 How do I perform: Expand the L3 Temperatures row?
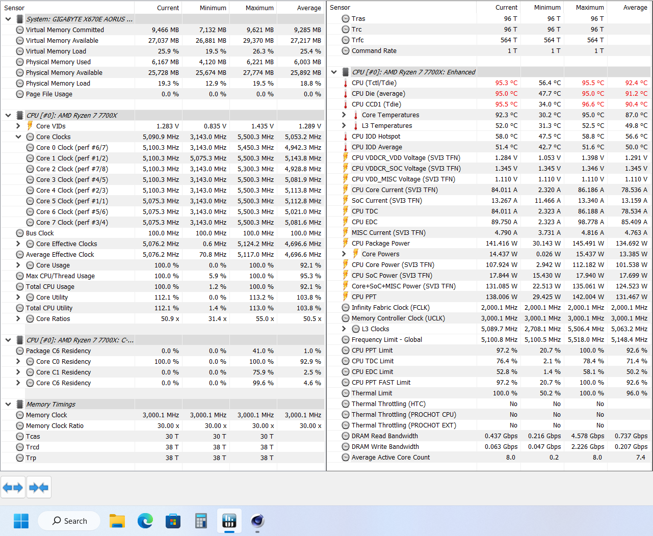(344, 126)
